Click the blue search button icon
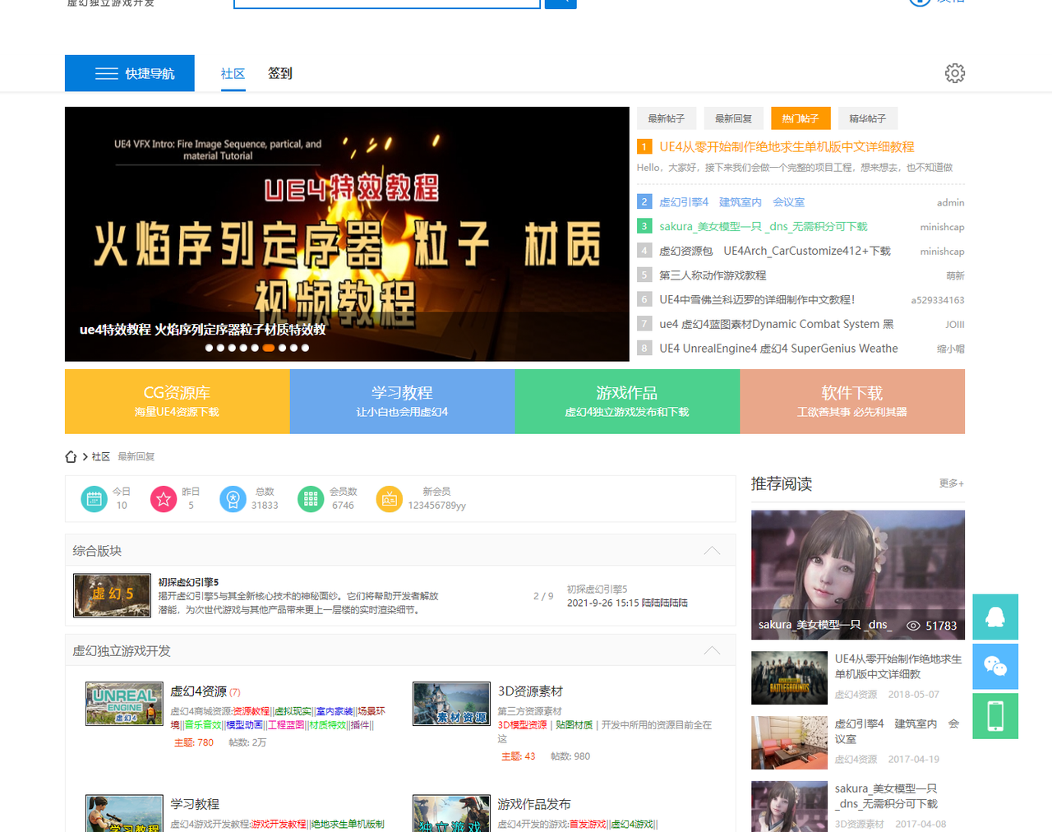The height and width of the screenshot is (832, 1052). tap(561, 3)
